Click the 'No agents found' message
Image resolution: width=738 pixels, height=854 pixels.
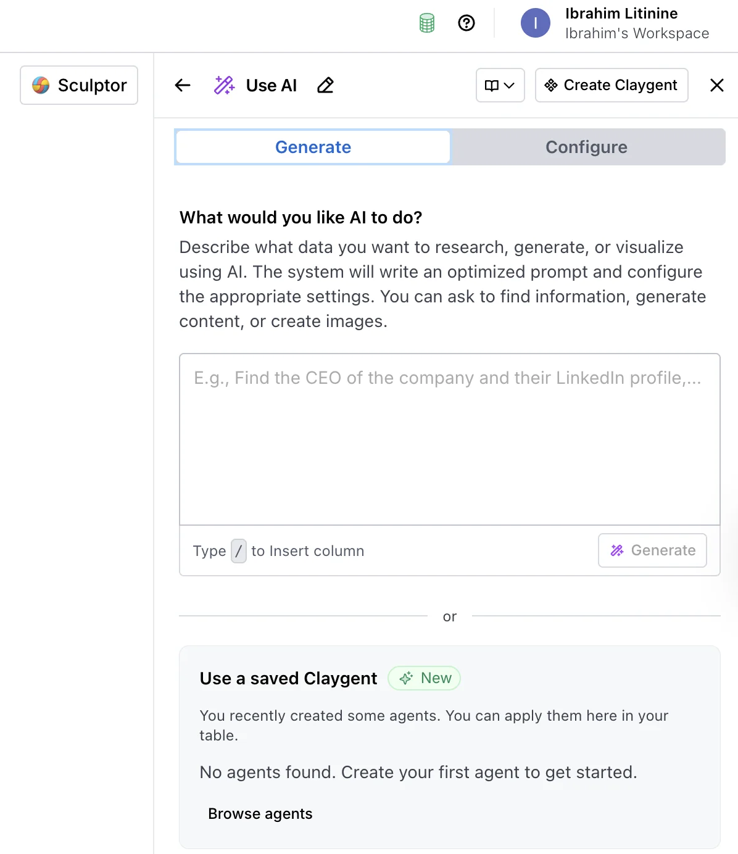tap(418, 773)
